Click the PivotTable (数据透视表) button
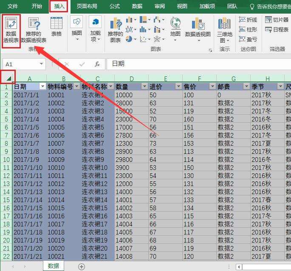 11,30
